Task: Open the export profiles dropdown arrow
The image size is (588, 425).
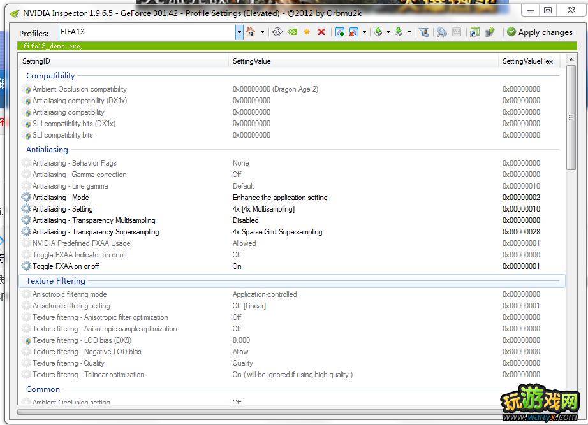Action: click(x=388, y=32)
